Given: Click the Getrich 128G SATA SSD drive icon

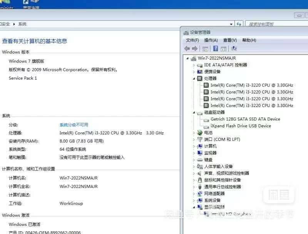Looking at the screenshot, I should 206,120.
